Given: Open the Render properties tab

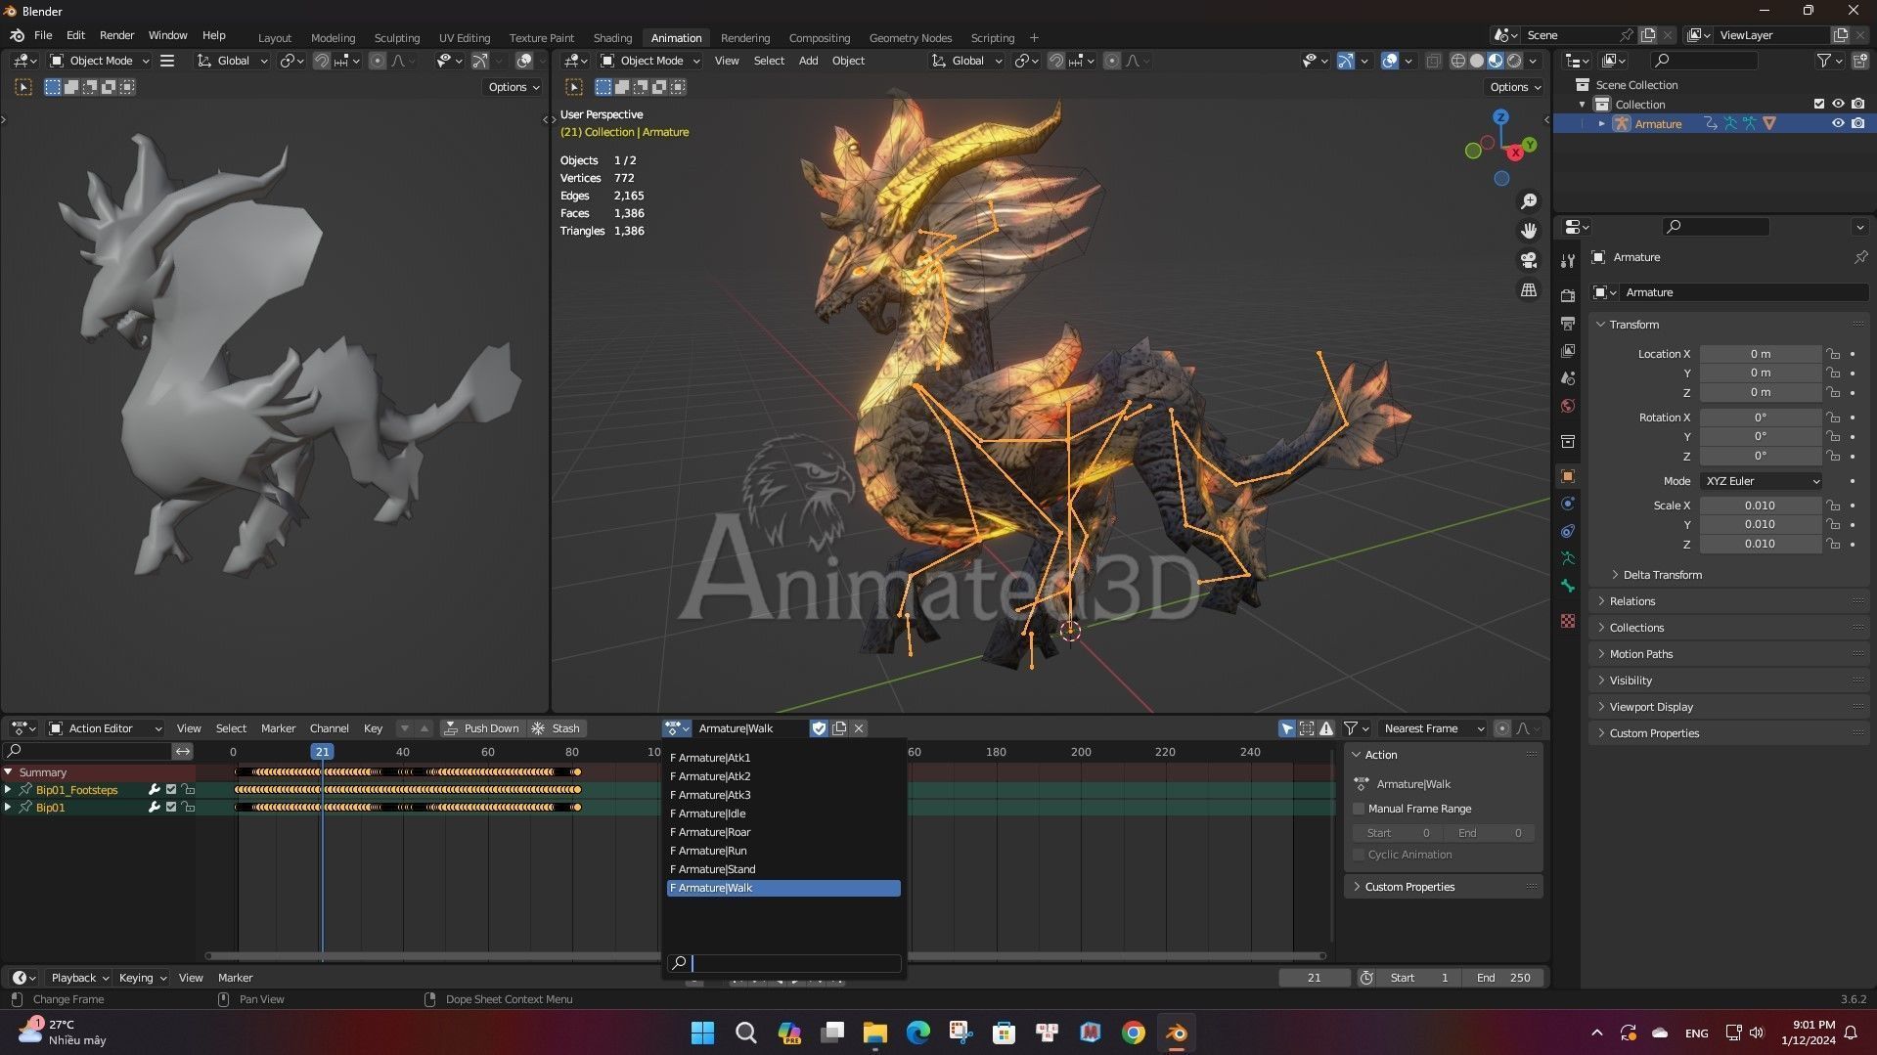Looking at the screenshot, I should [x=1568, y=295].
